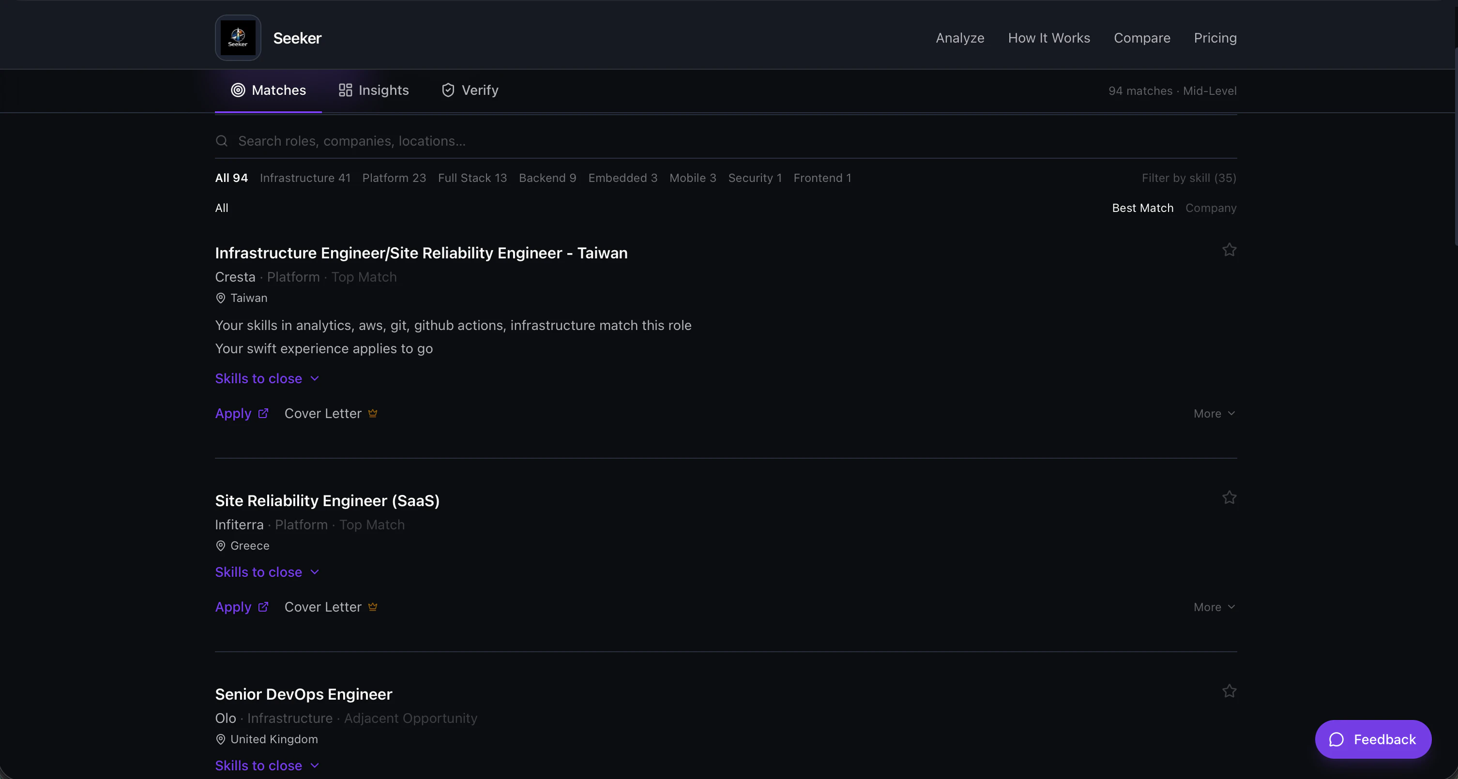Expand More options for Infiterra job

coord(1214,607)
